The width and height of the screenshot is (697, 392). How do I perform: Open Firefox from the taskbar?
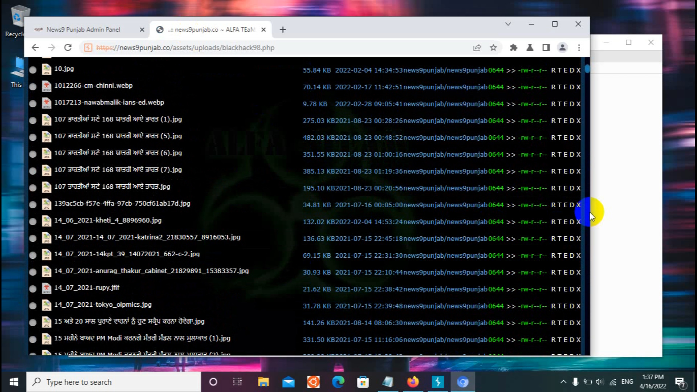click(x=413, y=382)
